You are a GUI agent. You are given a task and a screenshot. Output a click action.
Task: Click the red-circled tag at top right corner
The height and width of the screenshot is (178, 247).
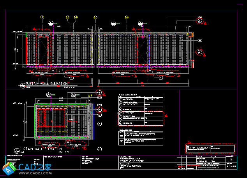200,21
